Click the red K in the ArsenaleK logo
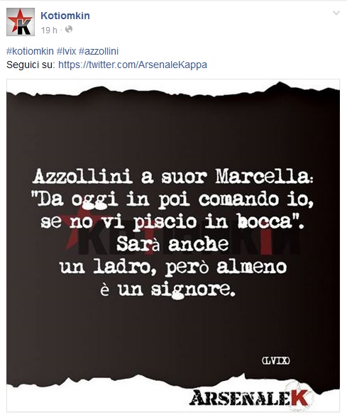This screenshot has width=347, height=415. coord(301,398)
